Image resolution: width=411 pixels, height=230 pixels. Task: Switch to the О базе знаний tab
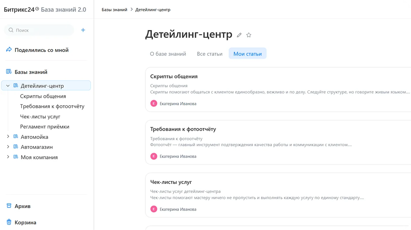point(168,54)
